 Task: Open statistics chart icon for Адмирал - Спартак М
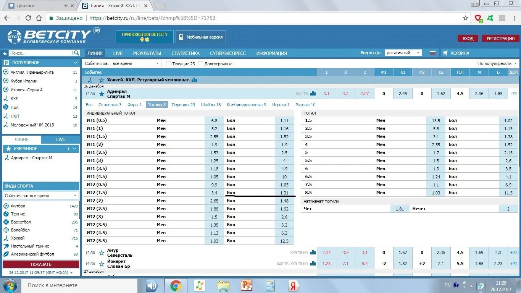pyautogui.click(x=313, y=94)
